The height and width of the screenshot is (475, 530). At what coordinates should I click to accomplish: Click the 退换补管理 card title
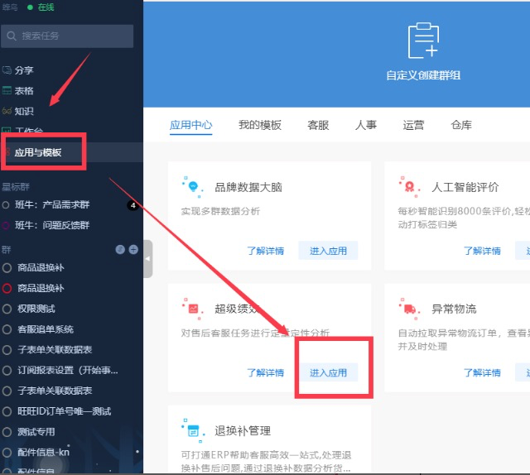(x=243, y=431)
